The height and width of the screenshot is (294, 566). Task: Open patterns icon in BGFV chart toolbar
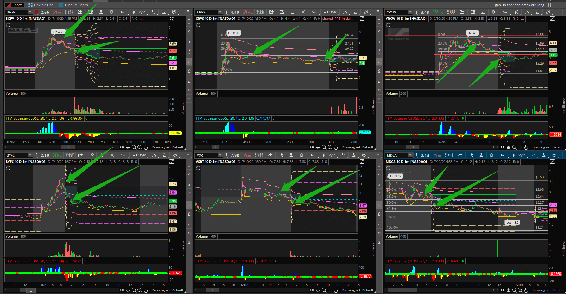(x=174, y=12)
